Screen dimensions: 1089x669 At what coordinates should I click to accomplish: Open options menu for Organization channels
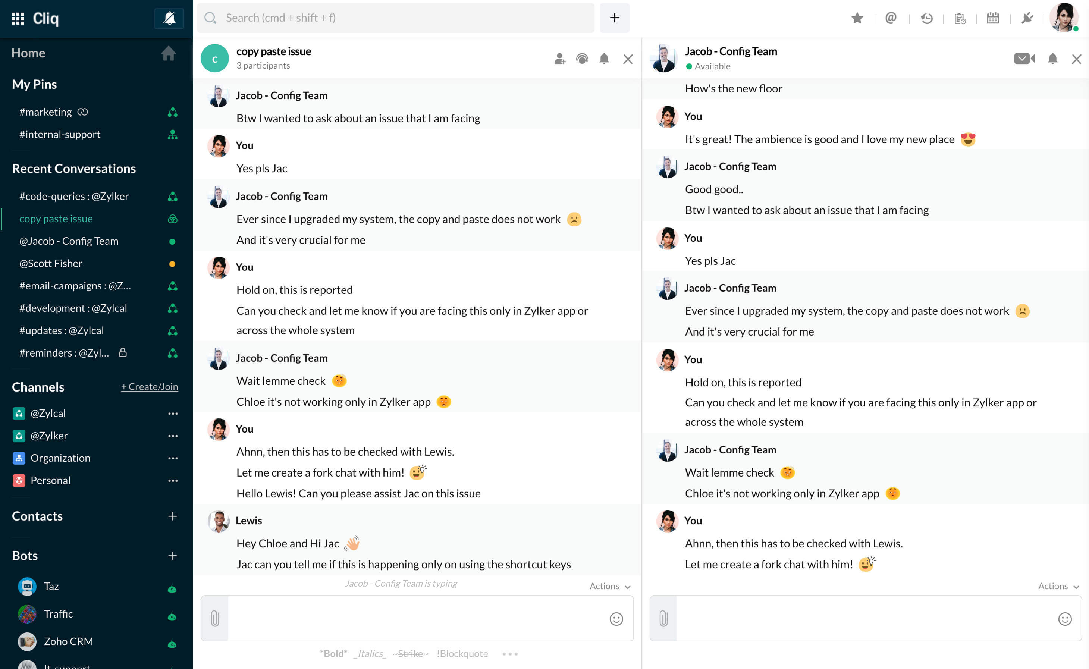[x=173, y=458]
